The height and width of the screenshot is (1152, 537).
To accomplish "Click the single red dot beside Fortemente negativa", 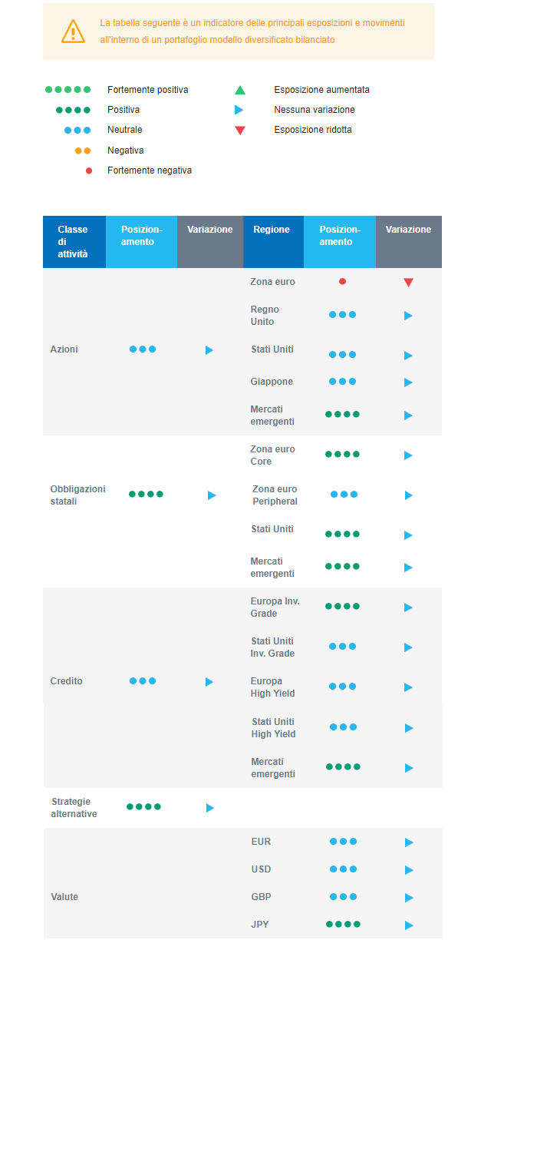I will pyautogui.click(x=89, y=170).
